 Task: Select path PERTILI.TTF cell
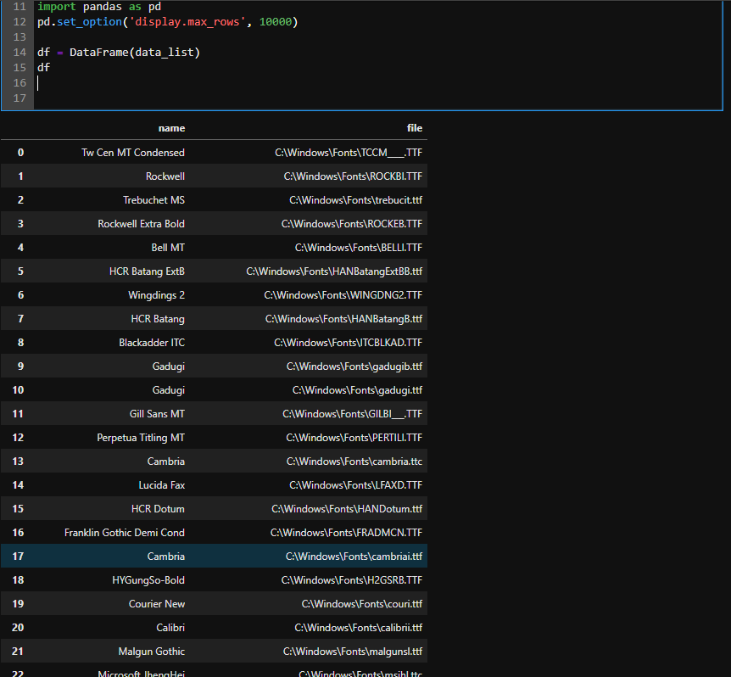(x=354, y=438)
